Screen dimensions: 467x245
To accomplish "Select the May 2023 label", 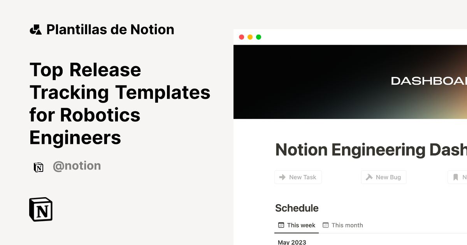I will (x=291, y=242).
